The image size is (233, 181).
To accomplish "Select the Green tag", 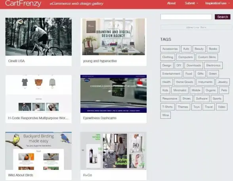I will pyautogui.click(x=213, y=74).
